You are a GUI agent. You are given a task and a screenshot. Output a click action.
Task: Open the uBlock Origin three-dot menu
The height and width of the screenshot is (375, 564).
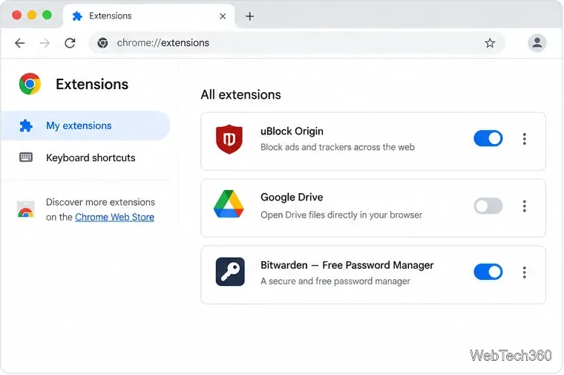pyautogui.click(x=525, y=139)
